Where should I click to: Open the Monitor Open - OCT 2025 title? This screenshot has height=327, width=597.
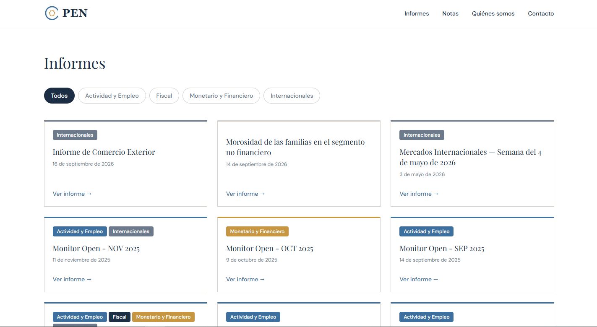click(x=270, y=248)
